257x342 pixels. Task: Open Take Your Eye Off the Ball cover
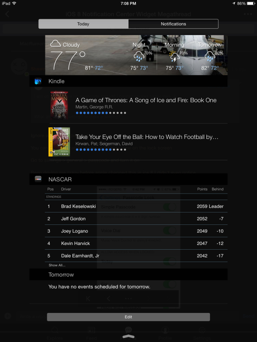pos(59,142)
